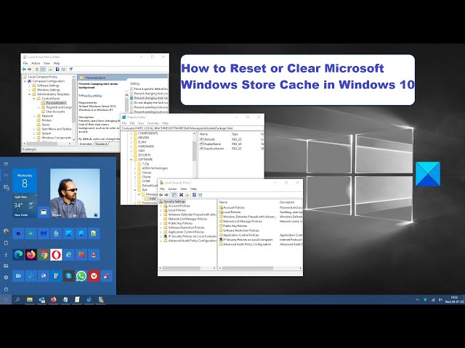Open File menu in Group Policy Editor

[25, 63]
